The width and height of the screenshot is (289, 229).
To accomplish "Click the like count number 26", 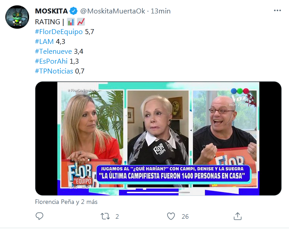I will (x=185, y=216).
